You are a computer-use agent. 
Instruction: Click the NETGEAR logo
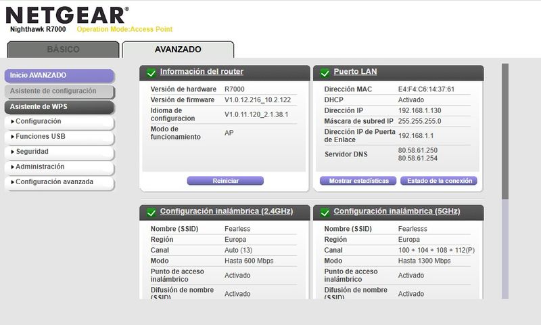point(67,16)
